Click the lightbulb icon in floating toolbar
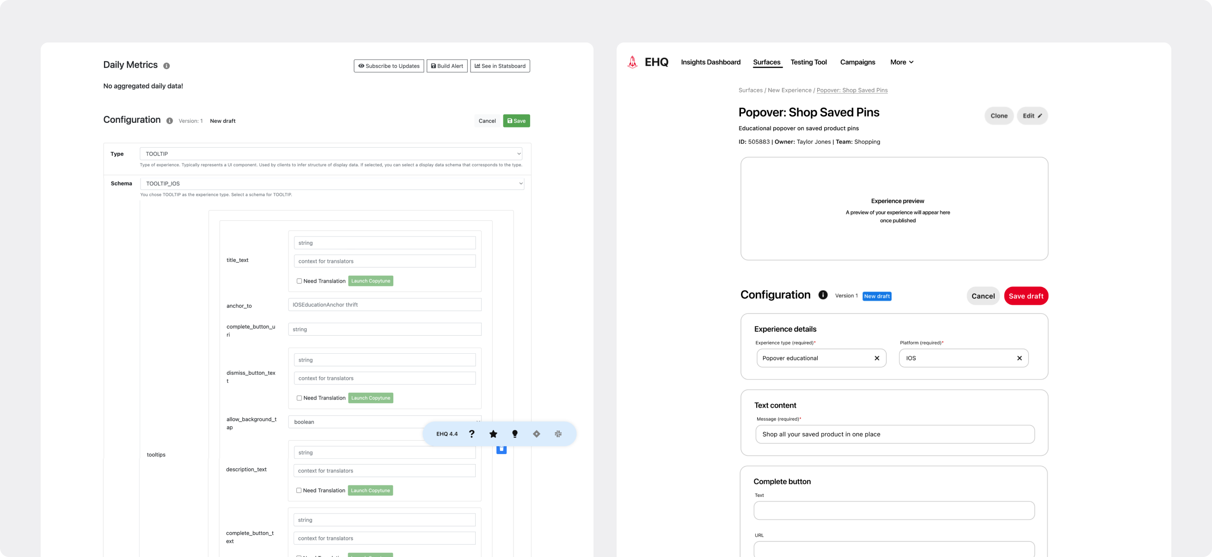Screen dimensions: 1212x557 point(515,434)
